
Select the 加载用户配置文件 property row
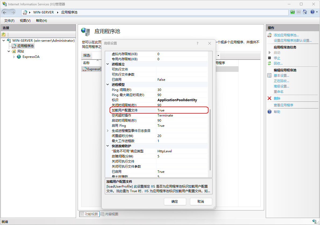coord(134,110)
